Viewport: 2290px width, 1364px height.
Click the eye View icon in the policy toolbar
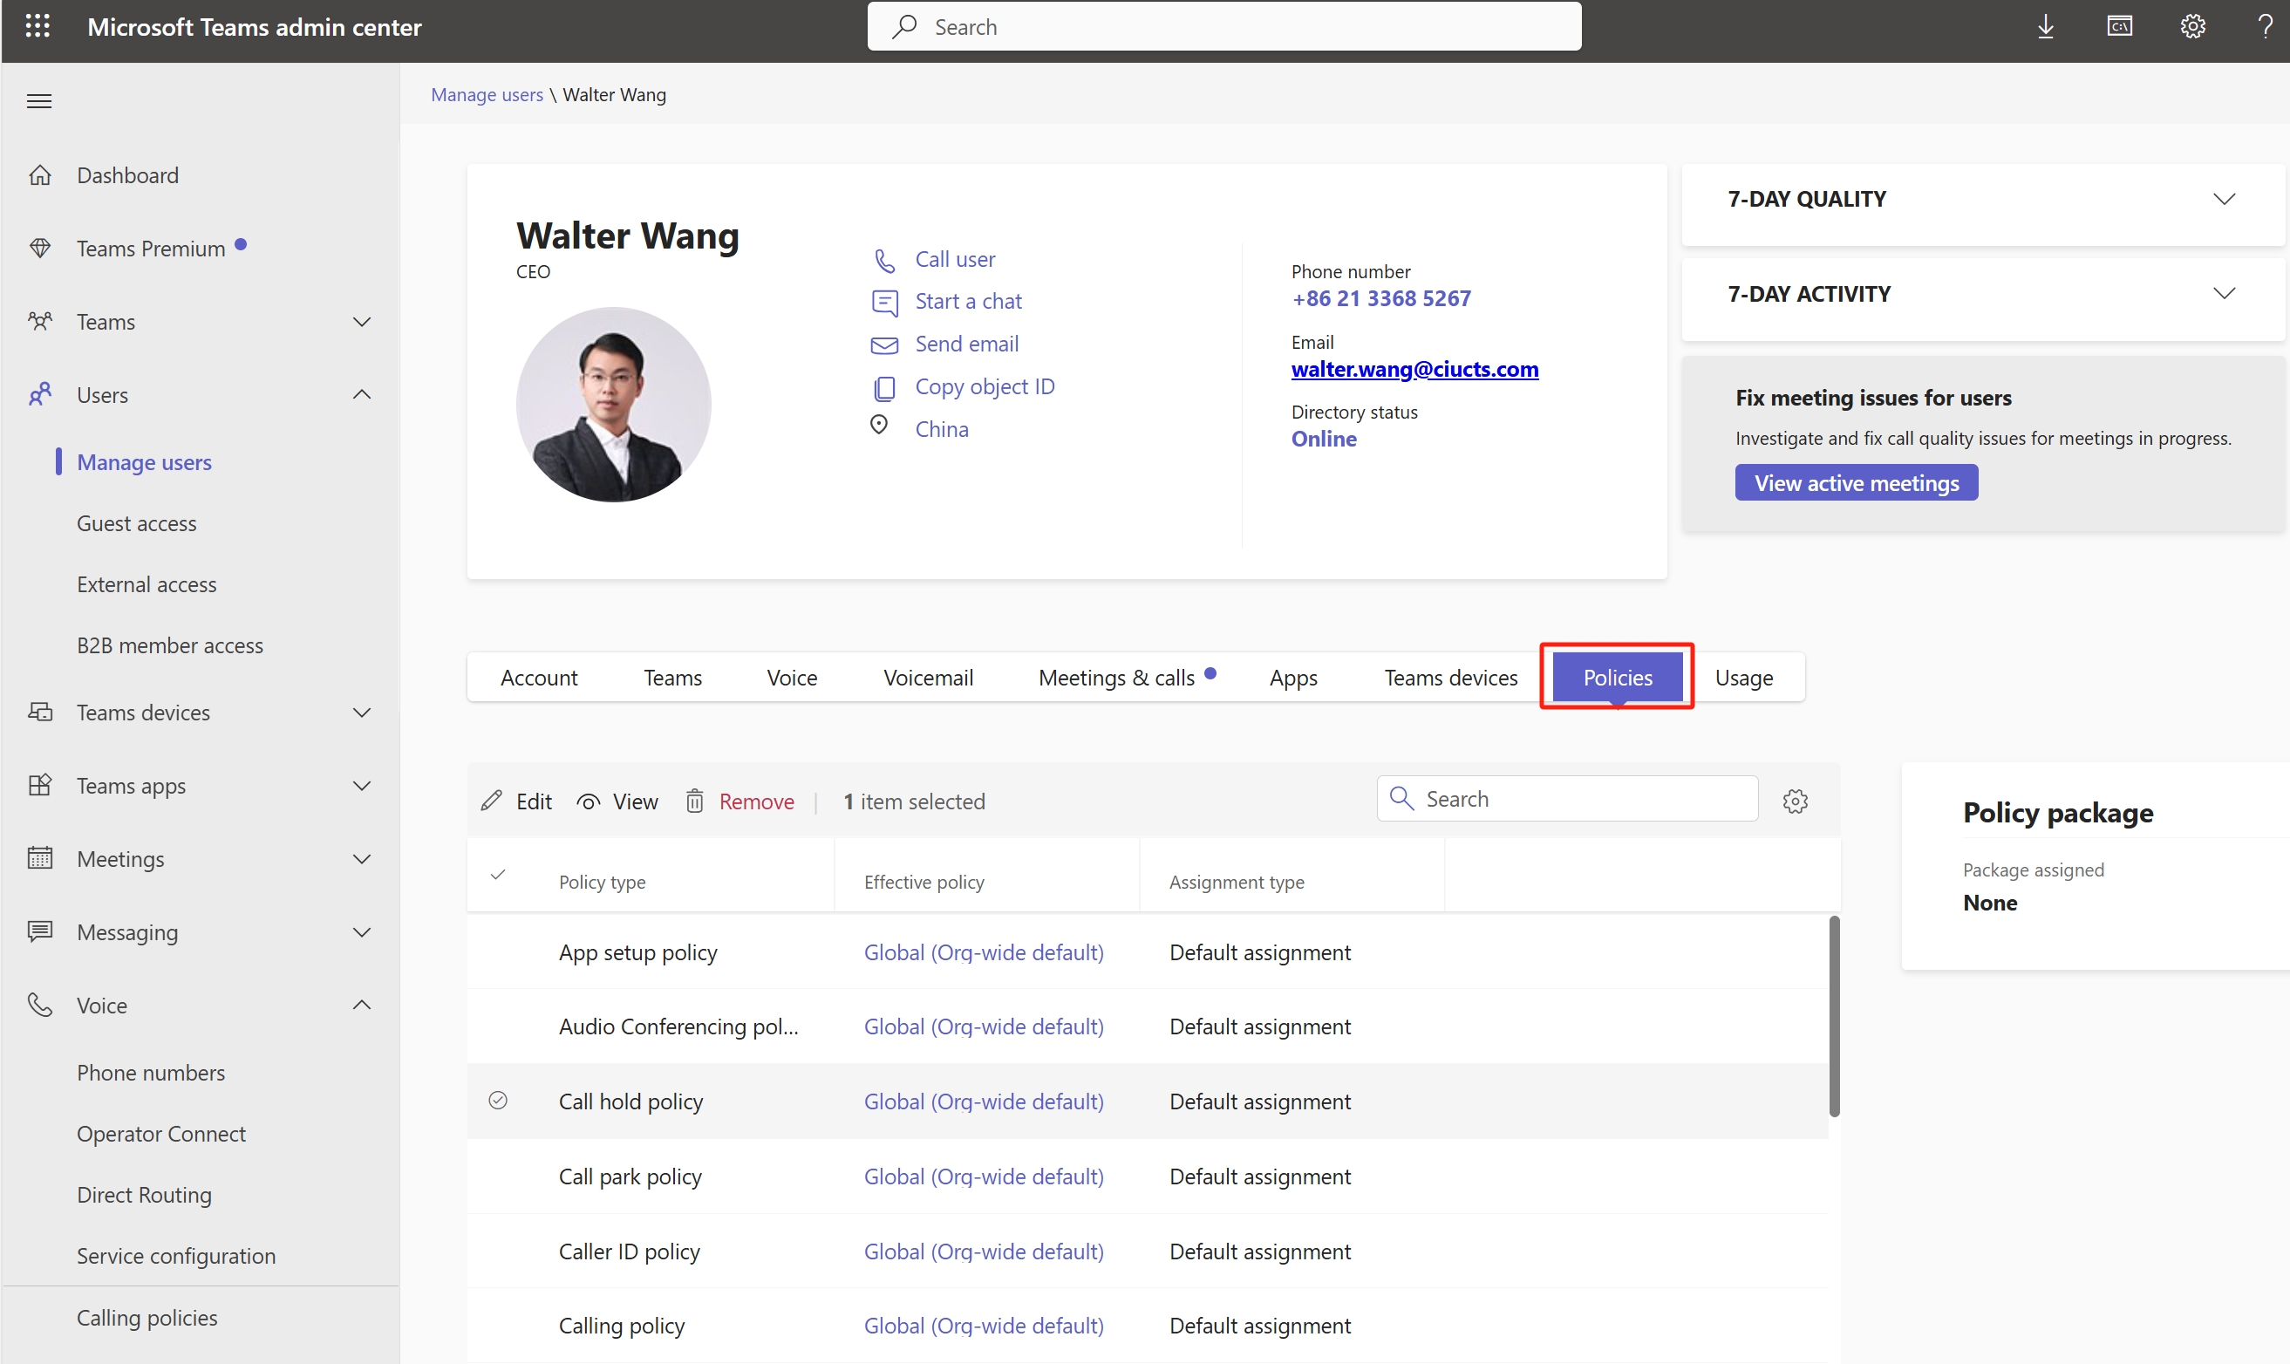tap(588, 802)
